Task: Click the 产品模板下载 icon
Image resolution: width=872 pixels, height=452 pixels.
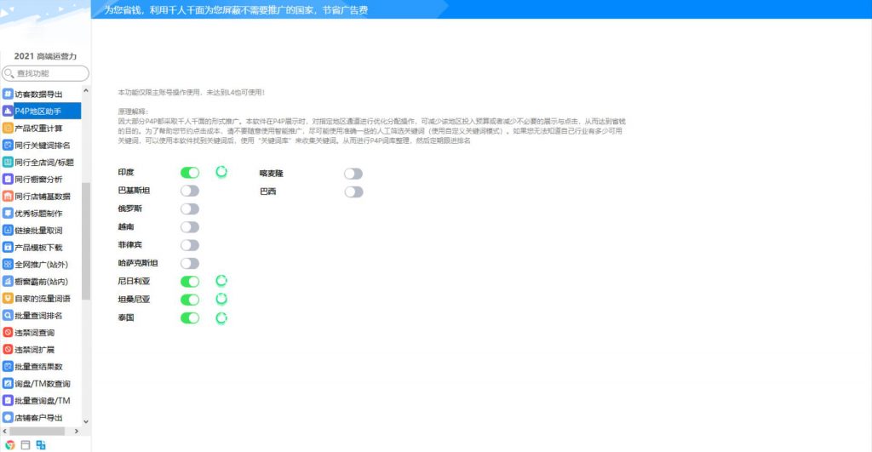Action: pyautogui.click(x=8, y=247)
